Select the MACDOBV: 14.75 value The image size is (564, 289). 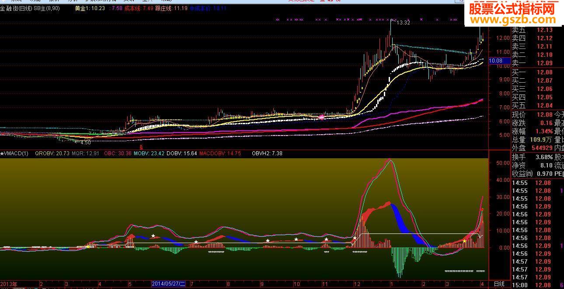pos(220,153)
